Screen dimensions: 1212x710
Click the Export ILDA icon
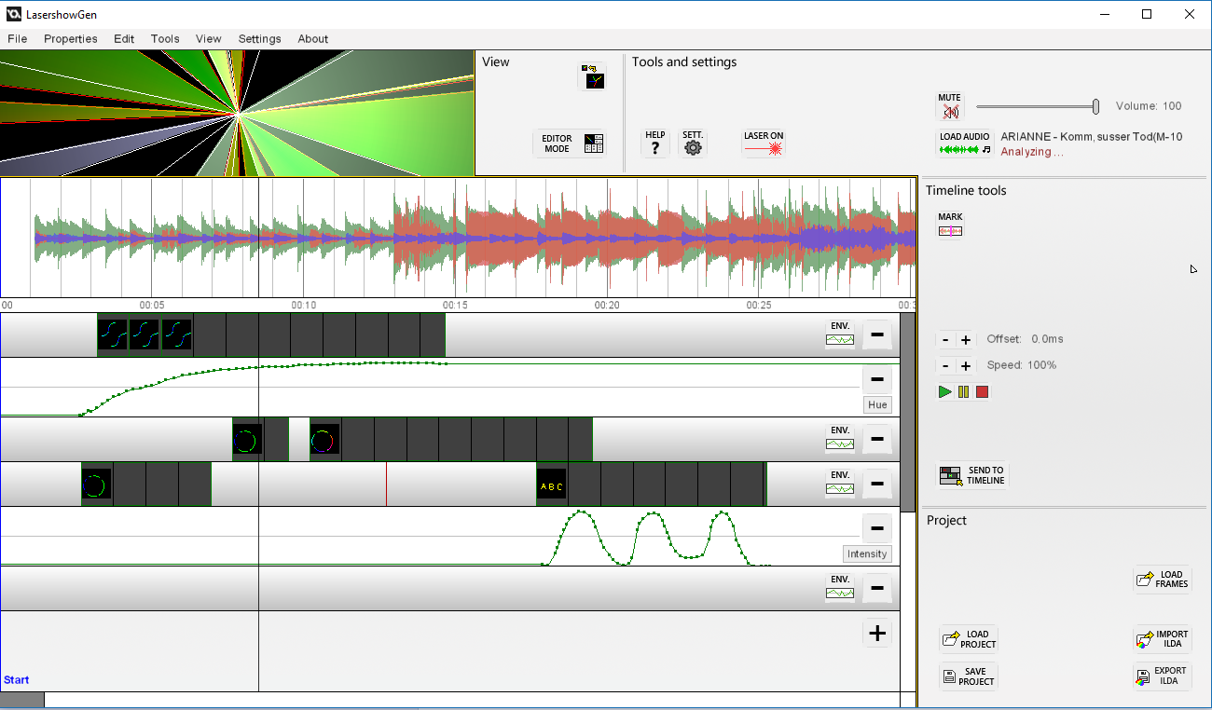pos(1162,676)
